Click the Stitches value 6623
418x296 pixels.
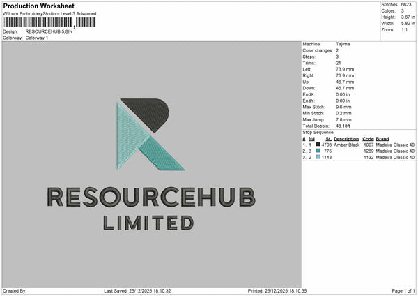click(x=406, y=5)
